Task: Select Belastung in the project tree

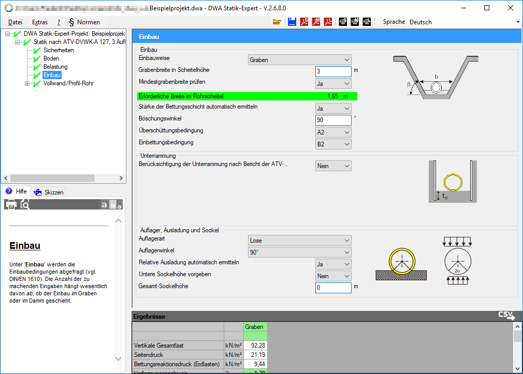Action: pyautogui.click(x=55, y=67)
